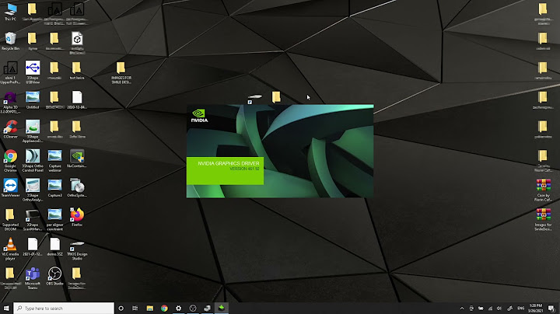Launch Microsoft Teams shortcut
Viewport: 560px width, 314px height.
pos(33,278)
